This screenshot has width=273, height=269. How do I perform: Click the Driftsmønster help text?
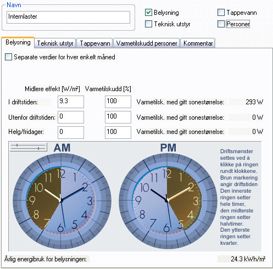(239, 197)
